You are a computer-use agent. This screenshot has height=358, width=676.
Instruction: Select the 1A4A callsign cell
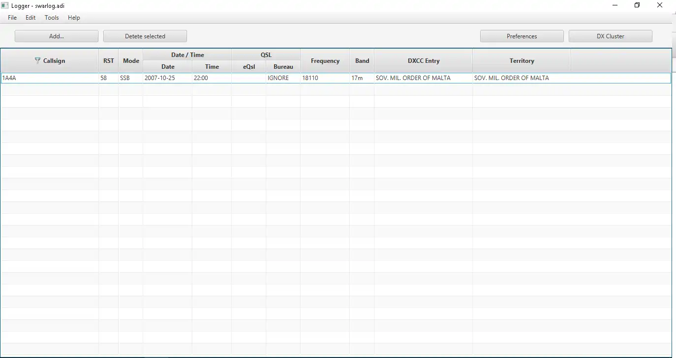pos(50,78)
